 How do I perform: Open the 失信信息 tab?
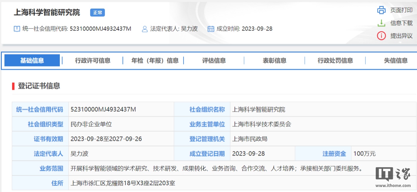[x=396, y=61]
